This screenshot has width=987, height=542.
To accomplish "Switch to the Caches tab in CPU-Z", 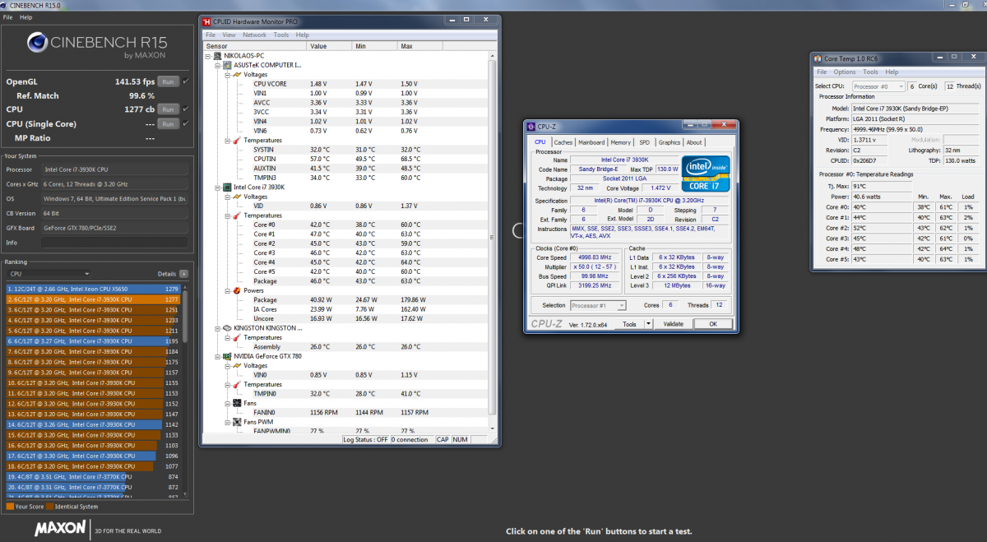I will coord(563,142).
